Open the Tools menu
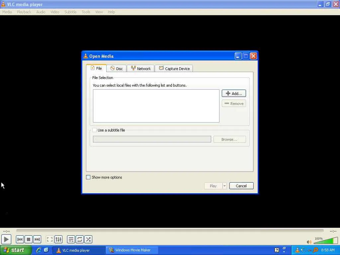The height and width of the screenshot is (255, 340). coord(86,12)
